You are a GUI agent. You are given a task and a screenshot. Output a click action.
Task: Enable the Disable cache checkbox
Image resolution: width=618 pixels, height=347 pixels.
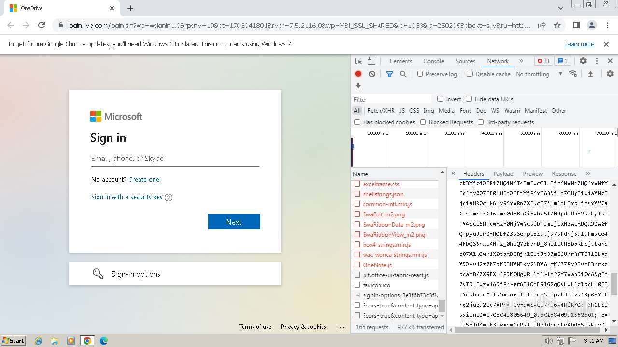pyautogui.click(x=470, y=74)
